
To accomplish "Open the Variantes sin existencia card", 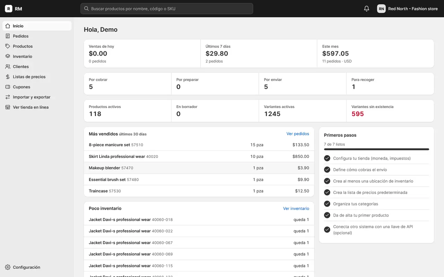I will click(390, 111).
